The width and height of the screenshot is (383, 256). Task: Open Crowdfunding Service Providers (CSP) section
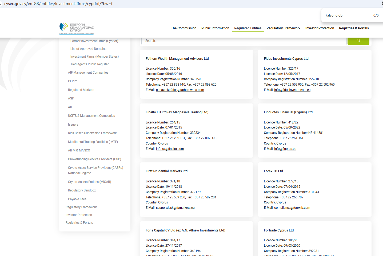pos(94,159)
